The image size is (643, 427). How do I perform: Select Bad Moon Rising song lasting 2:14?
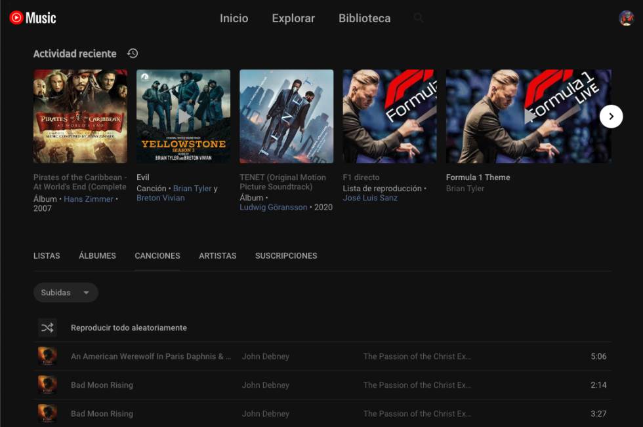tap(102, 385)
